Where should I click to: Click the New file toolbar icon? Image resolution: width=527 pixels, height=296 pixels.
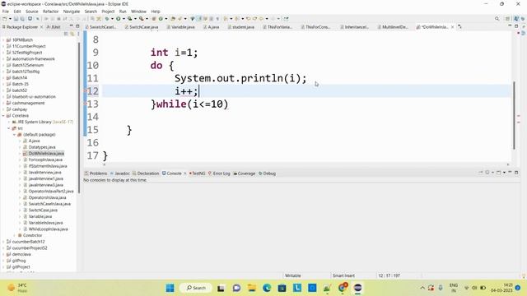[4, 19]
